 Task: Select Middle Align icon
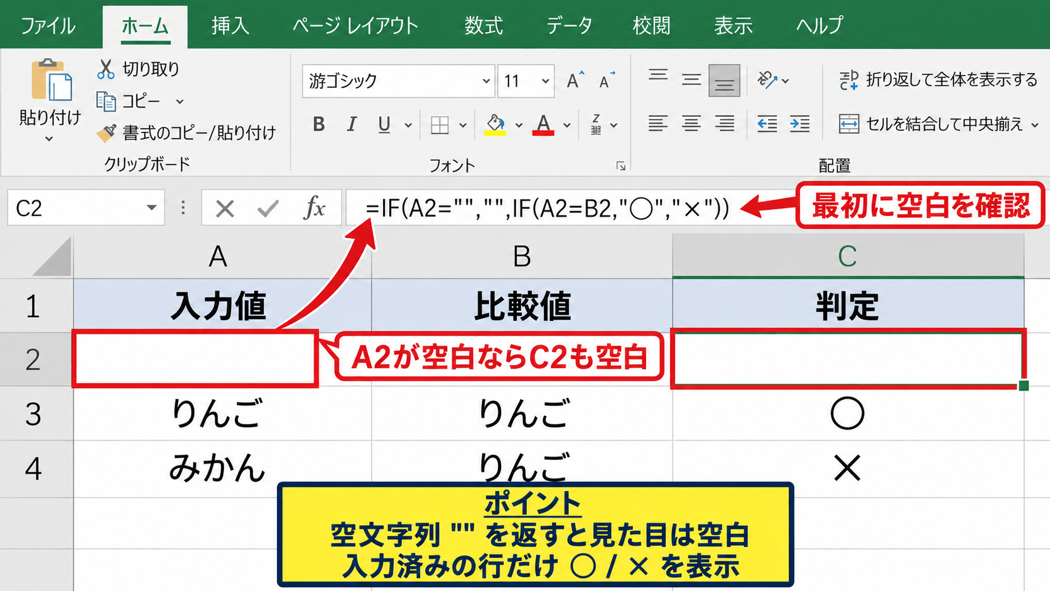point(691,80)
